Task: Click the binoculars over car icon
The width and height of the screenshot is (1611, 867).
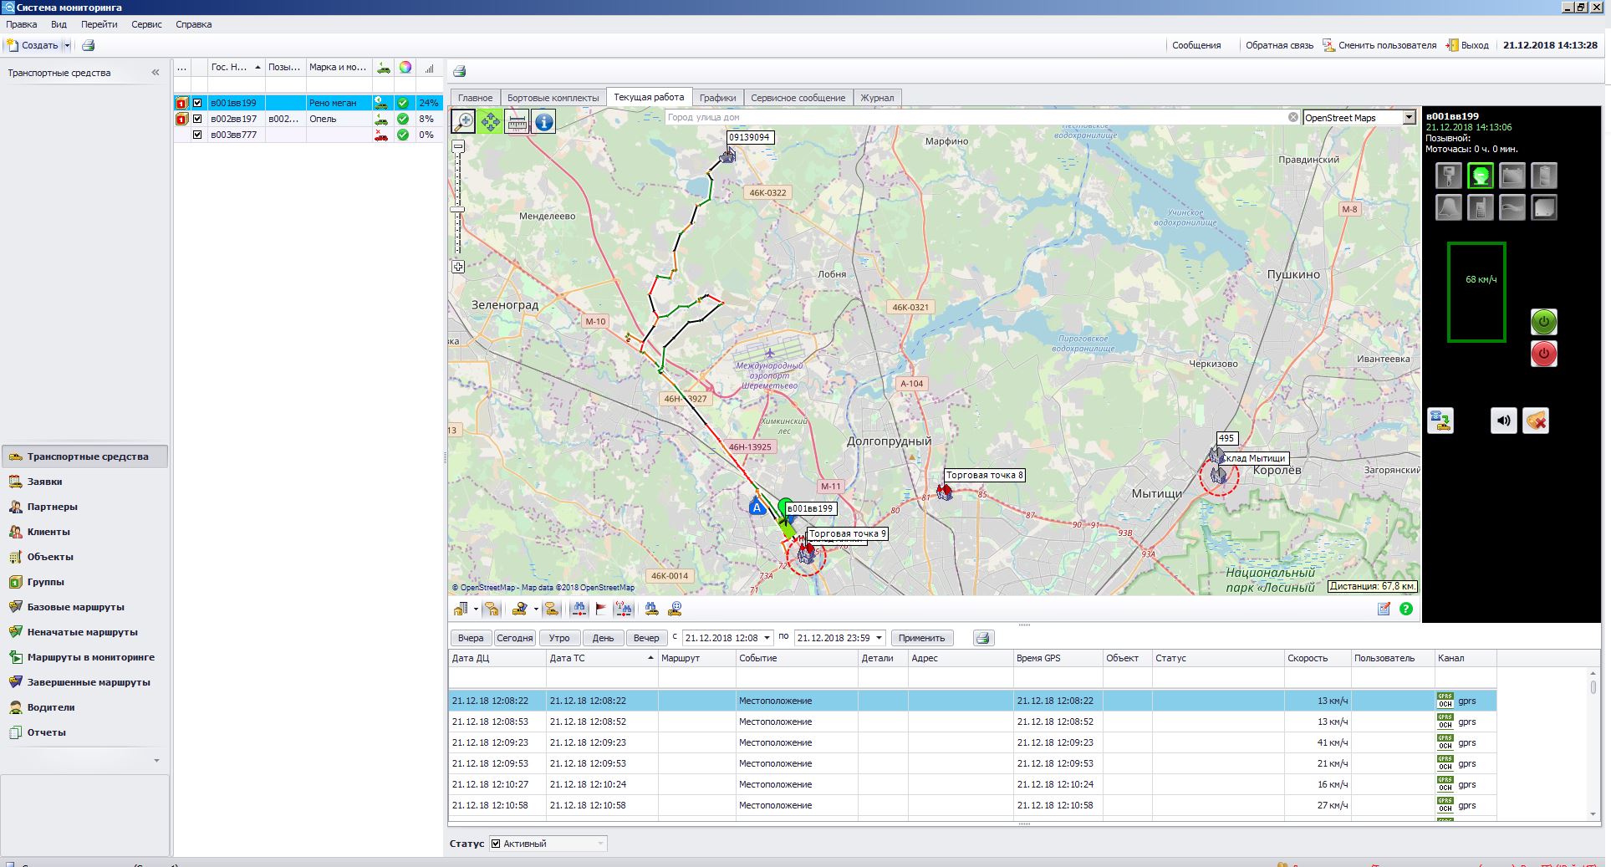Action: tap(652, 609)
